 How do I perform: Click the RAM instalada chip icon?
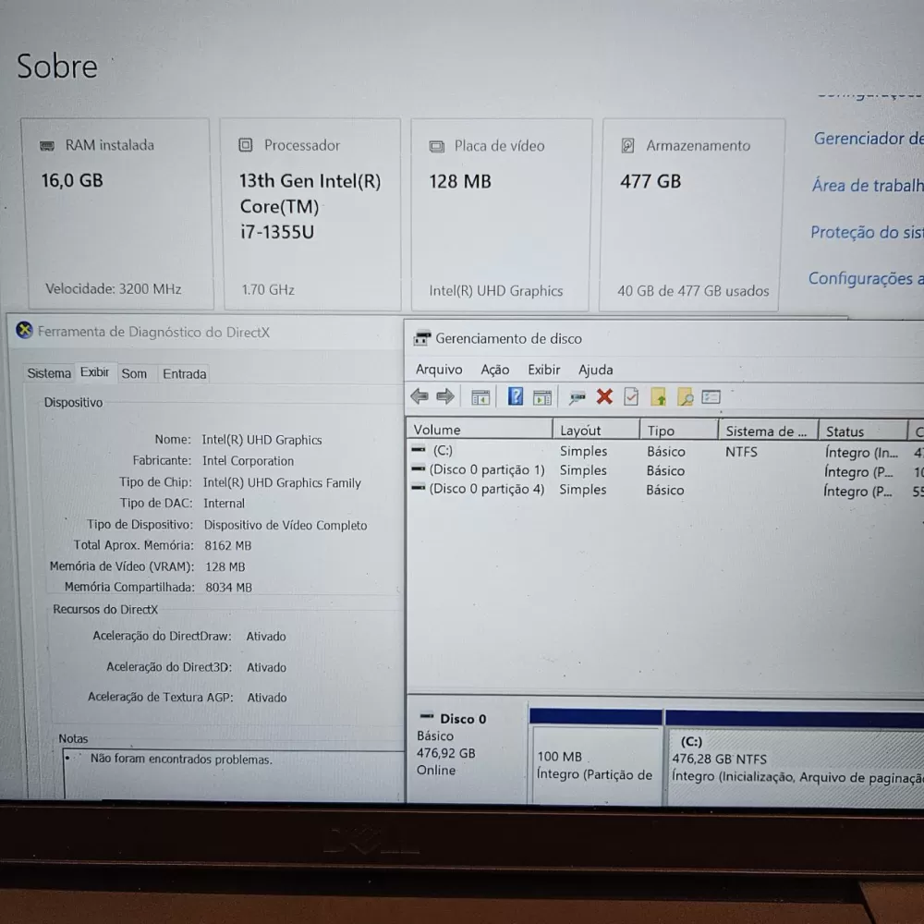(47, 146)
